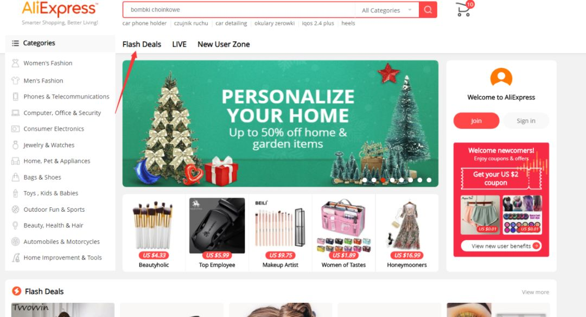Click the hamburger Categories list icon
The width and height of the screenshot is (586, 317).
15,43
